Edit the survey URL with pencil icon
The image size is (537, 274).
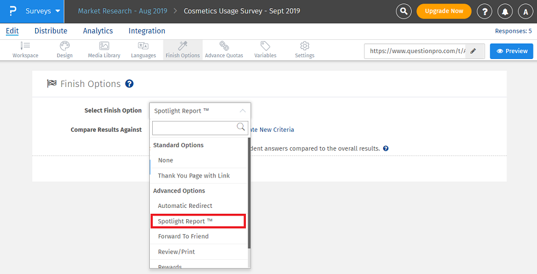[x=473, y=51]
